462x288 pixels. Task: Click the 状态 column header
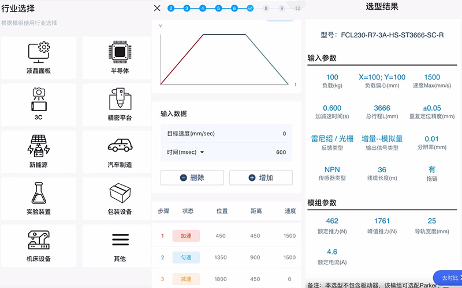188,211
